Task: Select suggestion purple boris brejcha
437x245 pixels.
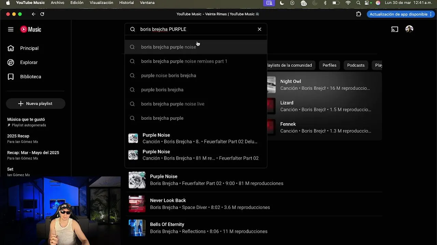Action: tap(196, 90)
